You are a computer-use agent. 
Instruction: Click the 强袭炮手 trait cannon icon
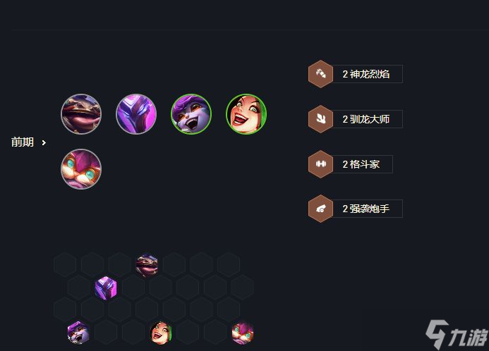coord(320,209)
